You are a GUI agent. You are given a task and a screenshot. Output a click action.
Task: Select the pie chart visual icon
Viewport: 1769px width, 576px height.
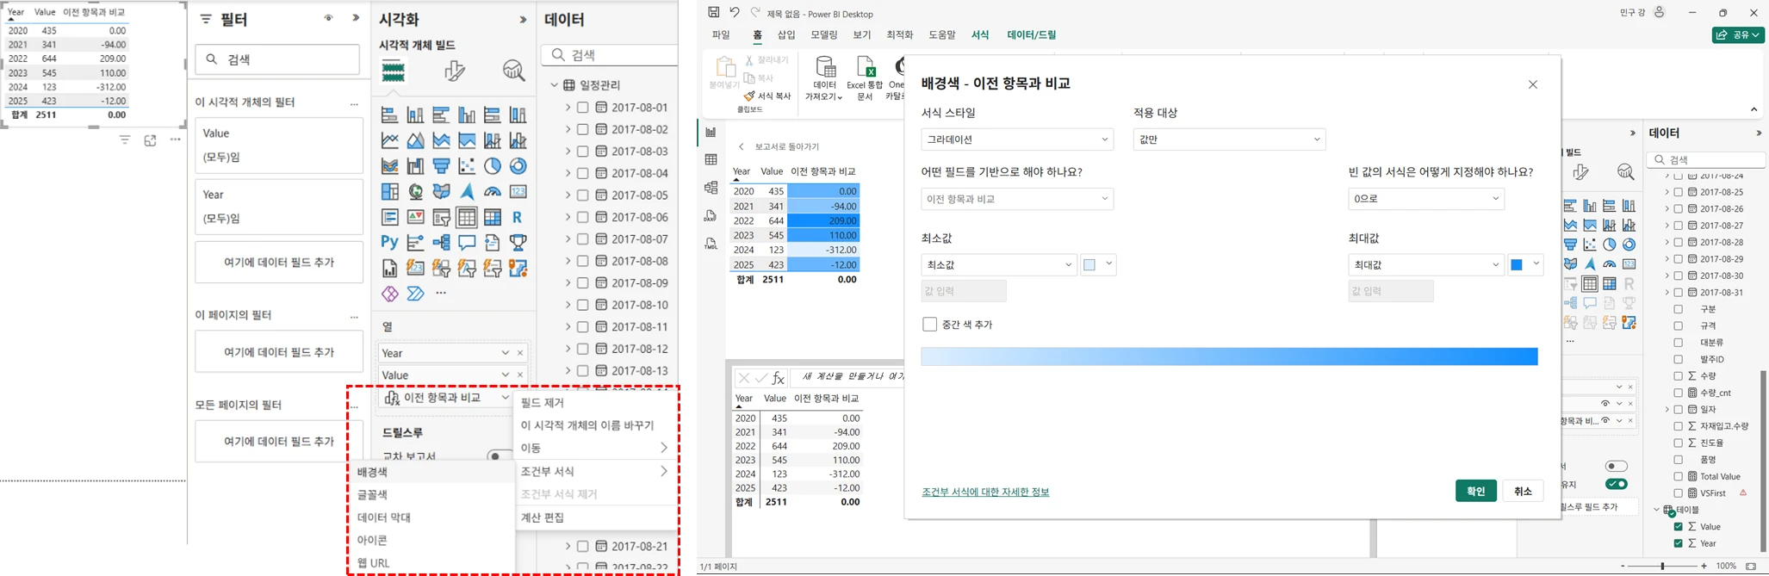coord(493,166)
